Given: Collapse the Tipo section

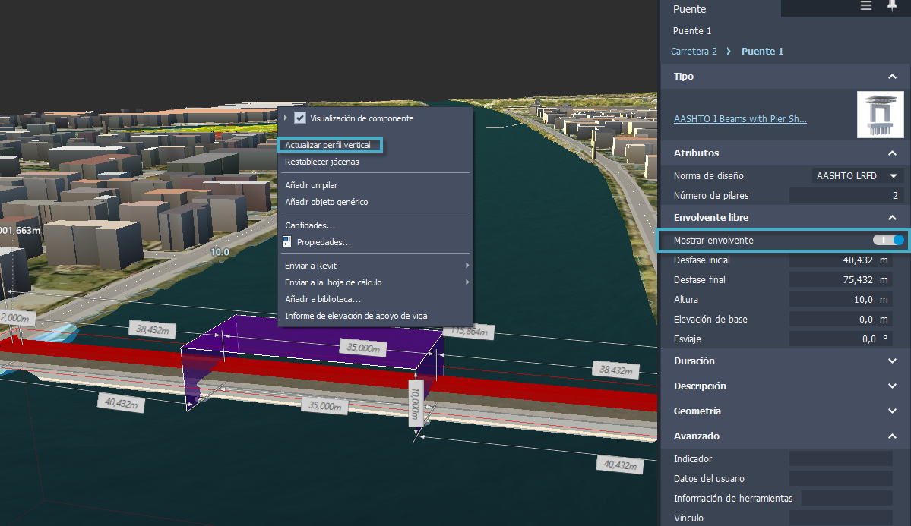Looking at the screenshot, I should 892,77.
